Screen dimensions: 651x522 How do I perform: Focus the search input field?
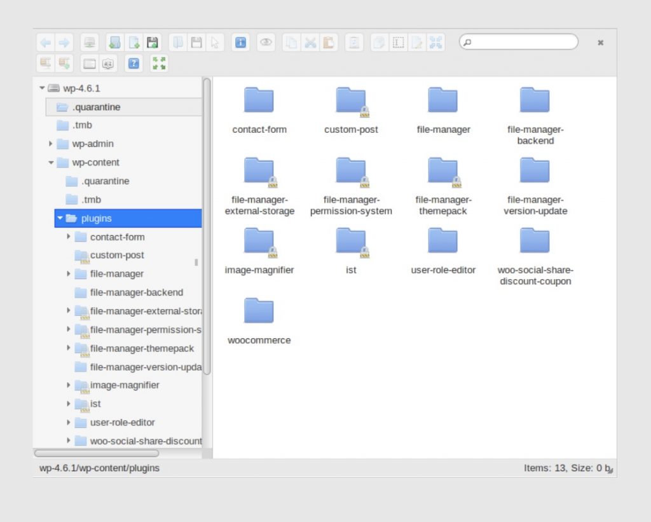point(519,42)
